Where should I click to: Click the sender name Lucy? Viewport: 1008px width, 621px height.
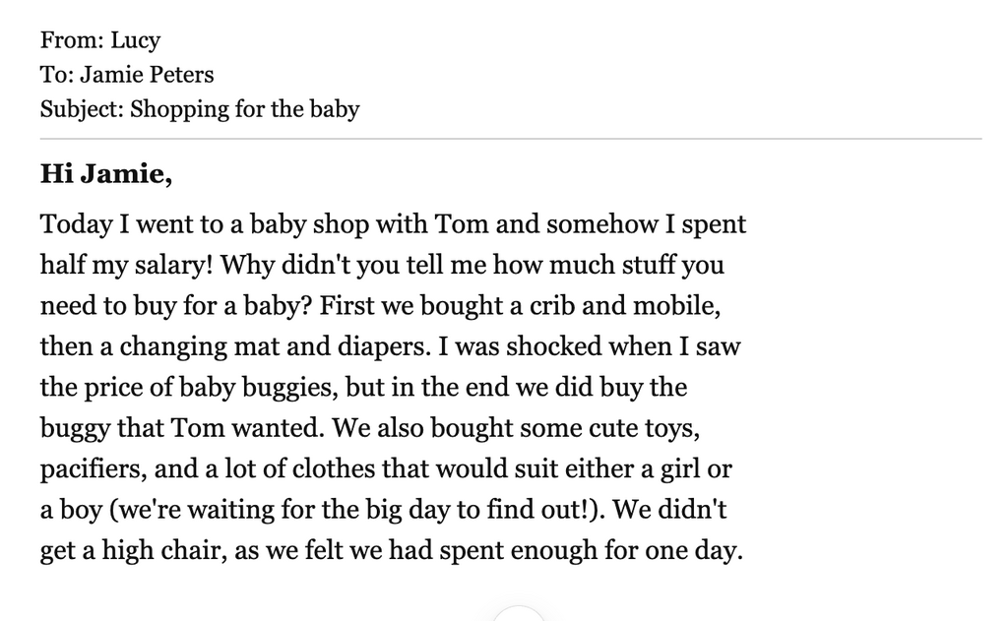[135, 40]
